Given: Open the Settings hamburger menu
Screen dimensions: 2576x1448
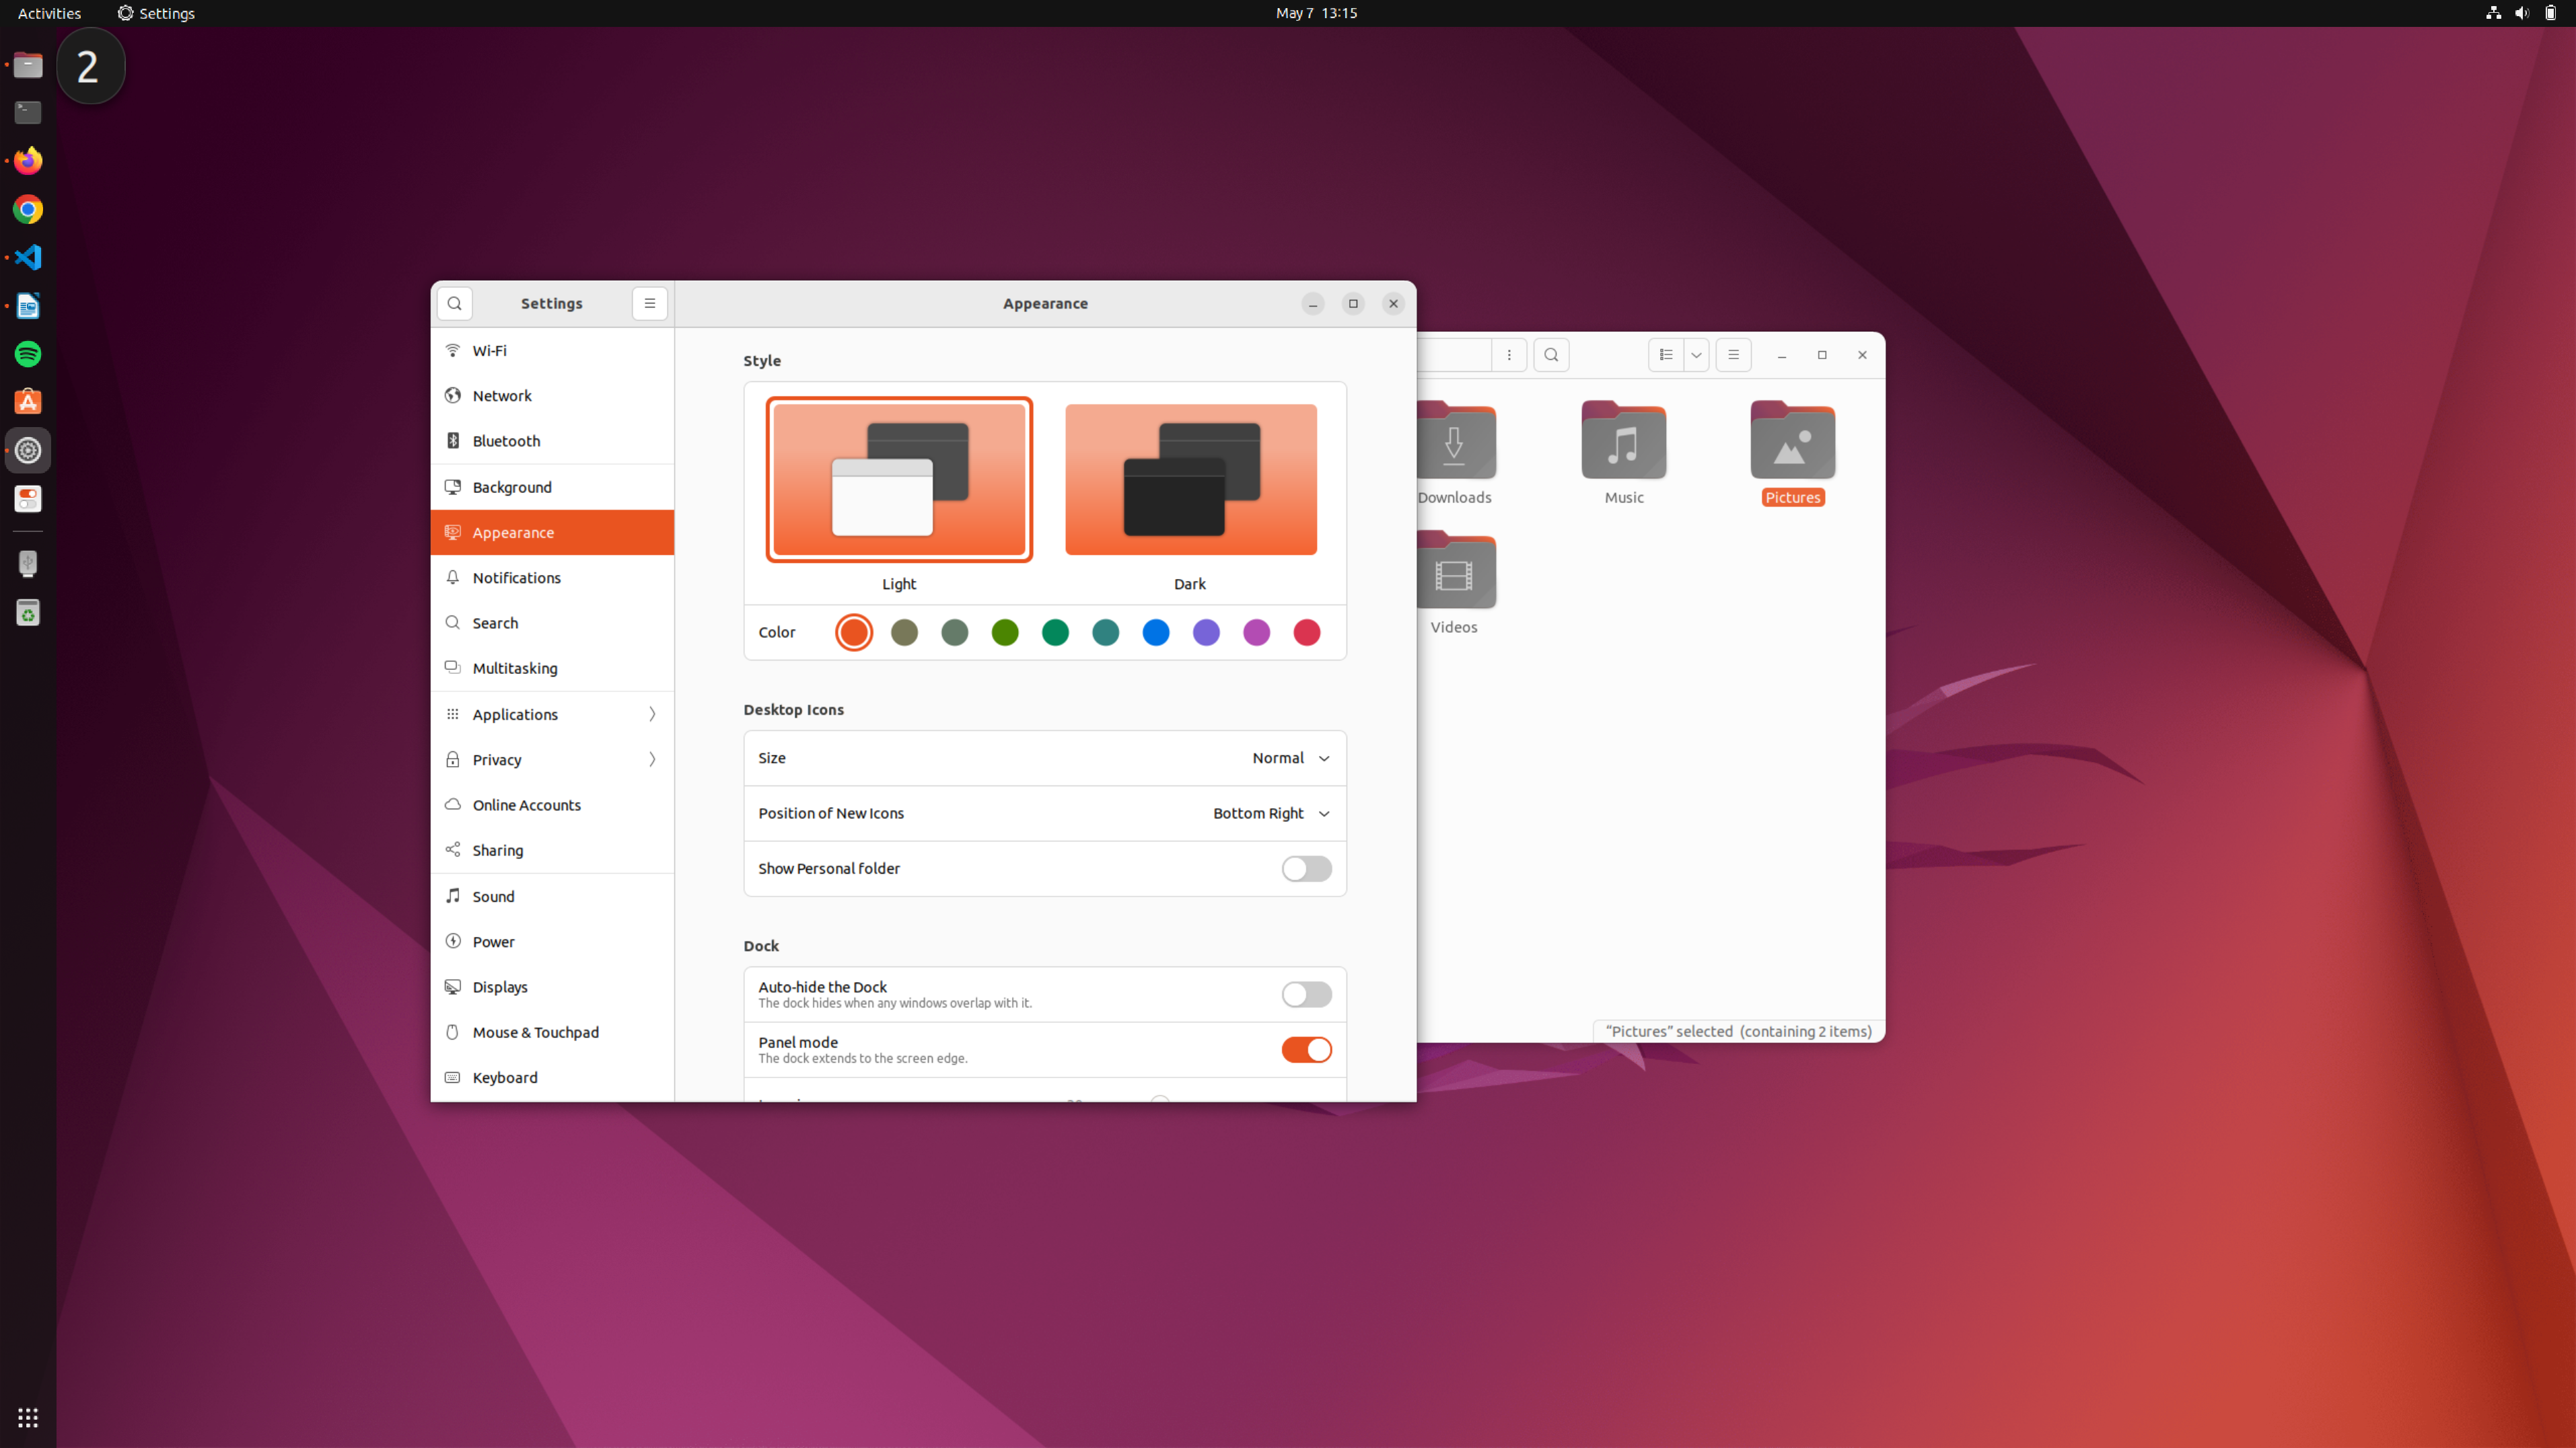Looking at the screenshot, I should point(649,304).
